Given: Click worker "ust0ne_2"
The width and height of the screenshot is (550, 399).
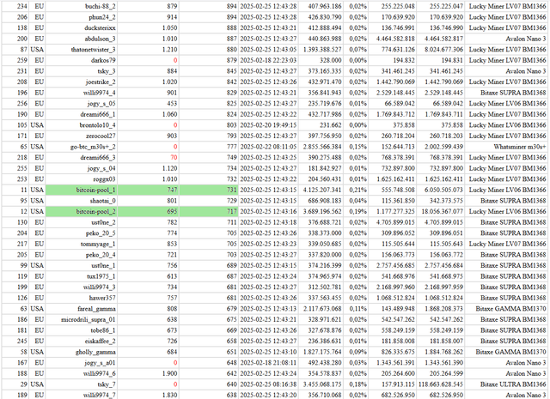Looking at the screenshot, I should pyautogui.click(x=103, y=222).
